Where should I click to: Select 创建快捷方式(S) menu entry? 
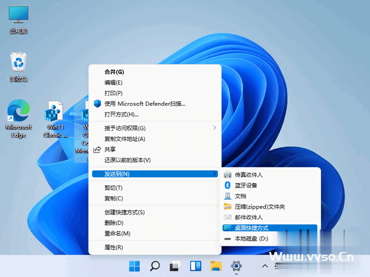pos(155,212)
